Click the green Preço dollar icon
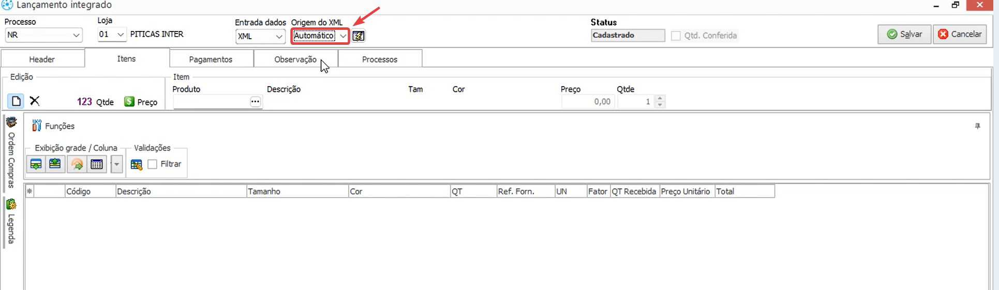 [129, 102]
